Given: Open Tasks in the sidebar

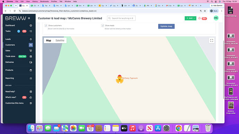Looking at the screenshot, I should pos(8,31).
